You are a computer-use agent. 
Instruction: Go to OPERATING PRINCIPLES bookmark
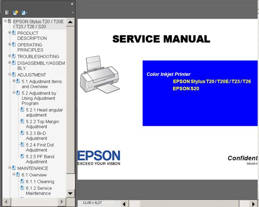tap(30, 47)
